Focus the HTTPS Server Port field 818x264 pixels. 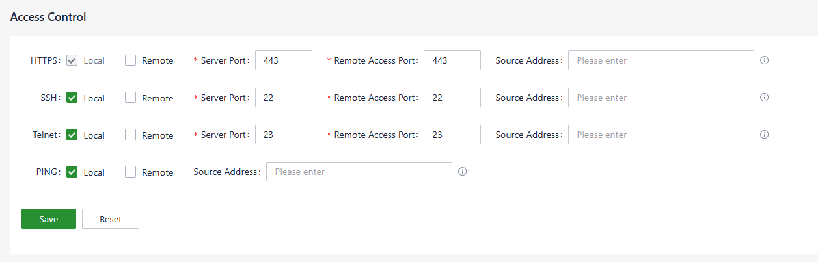pos(284,60)
